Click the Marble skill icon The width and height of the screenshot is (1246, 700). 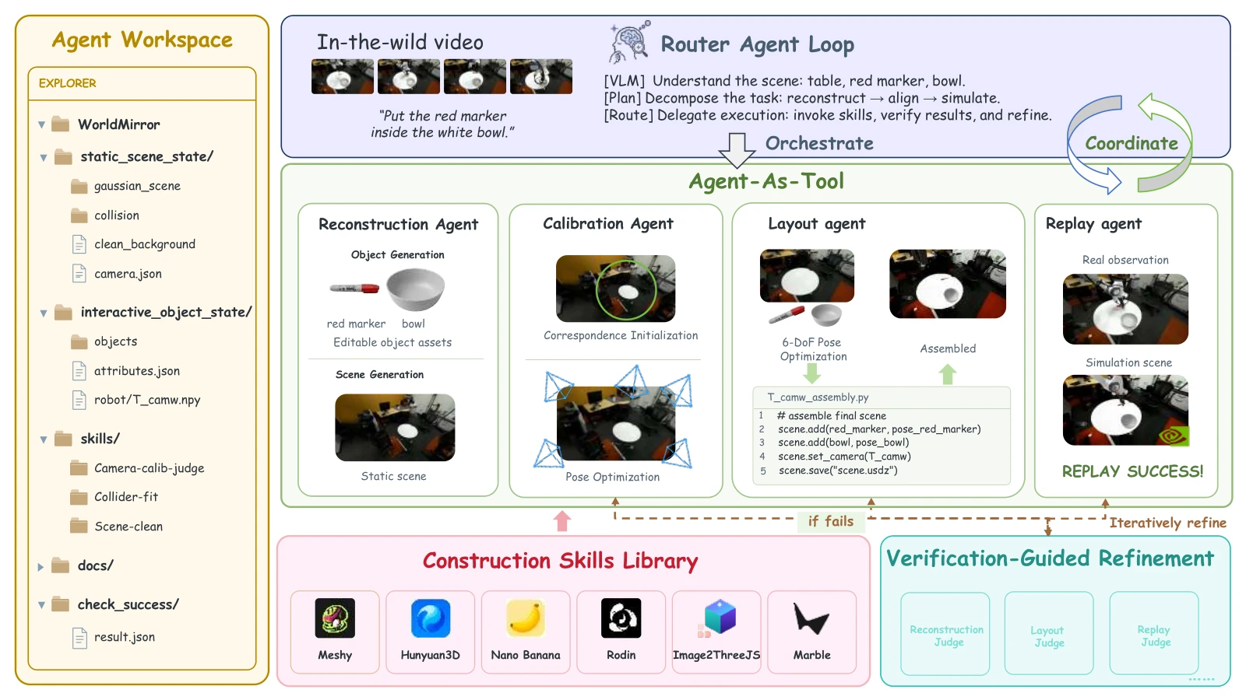point(811,619)
